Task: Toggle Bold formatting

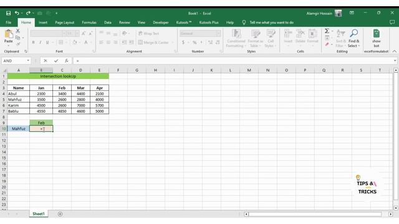Action: pyautogui.click(x=33, y=42)
